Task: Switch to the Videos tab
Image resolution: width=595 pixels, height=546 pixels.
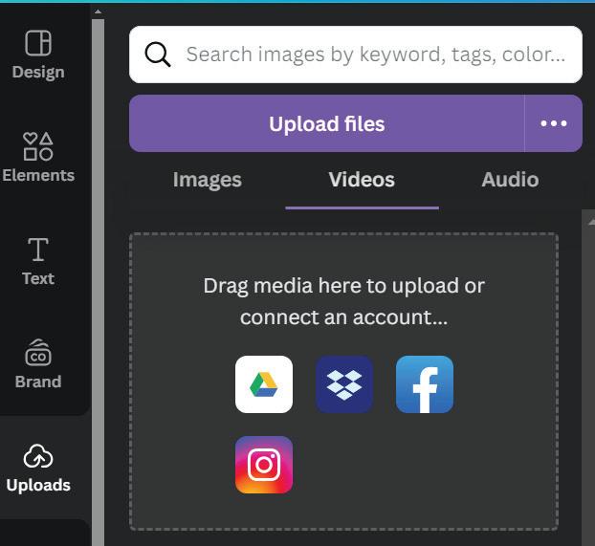Action: [x=362, y=180]
